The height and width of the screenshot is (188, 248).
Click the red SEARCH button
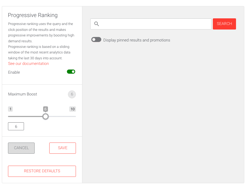pyautogui.click(x=224, y=24)
